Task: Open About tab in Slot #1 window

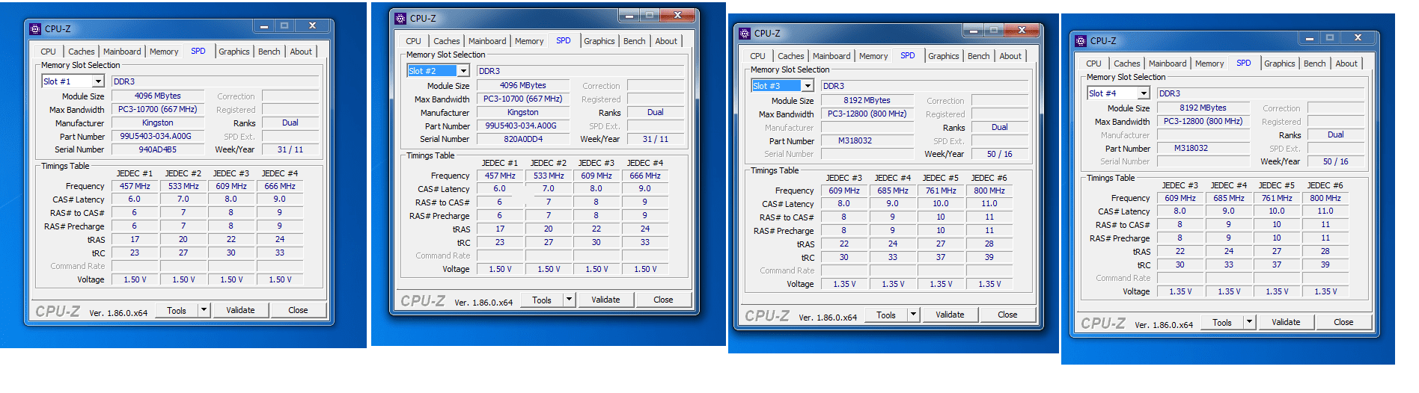Action: [301, 52]
